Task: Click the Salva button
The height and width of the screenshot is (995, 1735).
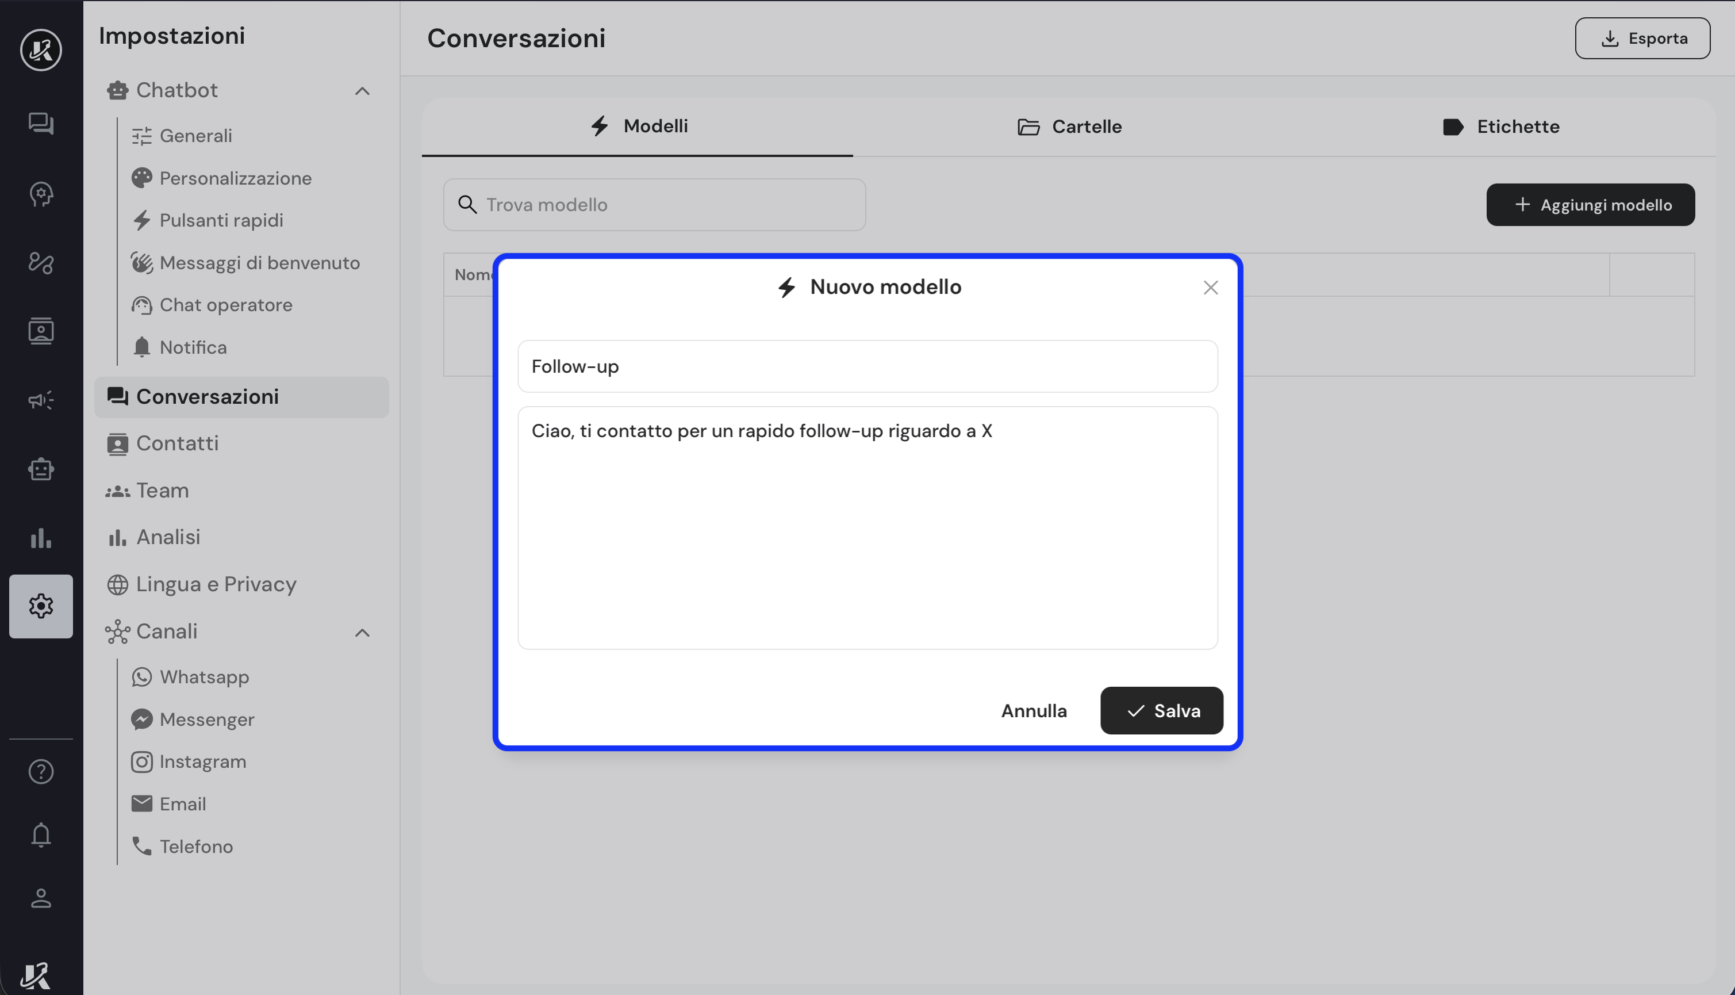Action: (x=1161, y=711)
